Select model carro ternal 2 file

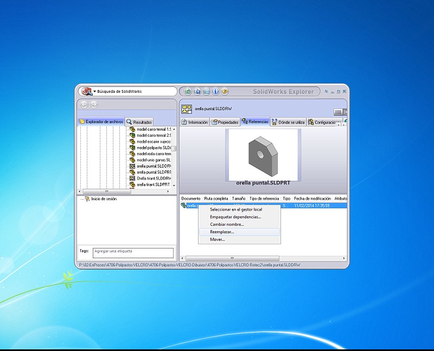154,136
